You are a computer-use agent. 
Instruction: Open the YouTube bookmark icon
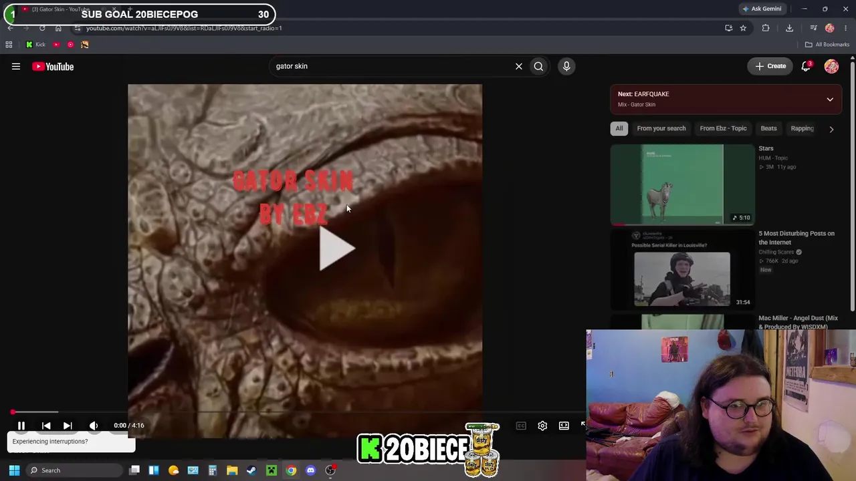[56, 45]
